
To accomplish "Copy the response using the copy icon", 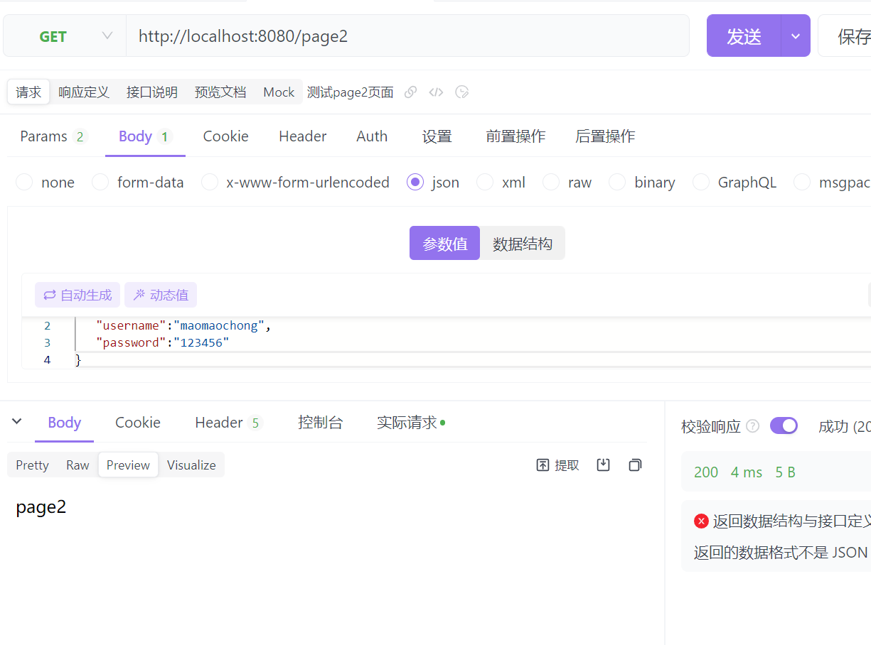I will [x=634, y=465].
